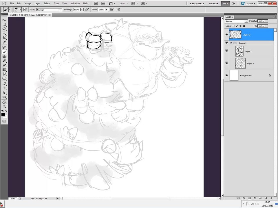
Task: Hide Layer 1 visibility eye
Action: 226,63
